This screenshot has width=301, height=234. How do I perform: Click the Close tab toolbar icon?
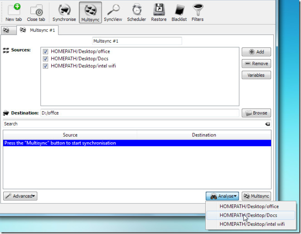pos(36,13)
